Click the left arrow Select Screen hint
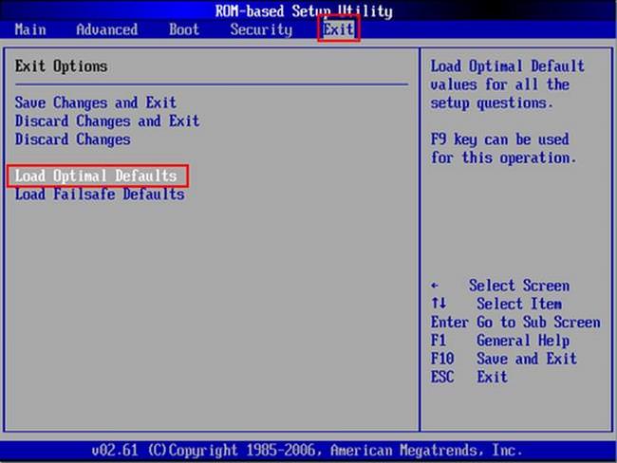617x463 pixels. [x=499, y=286]
